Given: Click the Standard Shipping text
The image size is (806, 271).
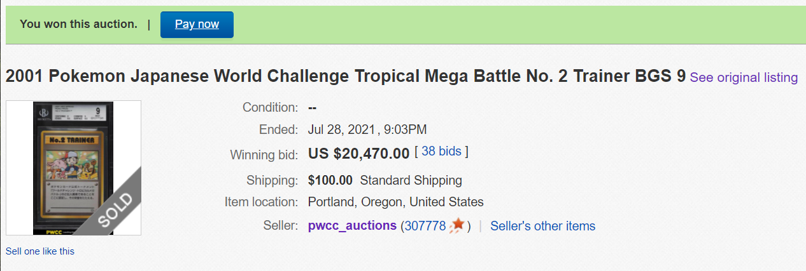Looking at the screenshot, I should coord(411,180).
